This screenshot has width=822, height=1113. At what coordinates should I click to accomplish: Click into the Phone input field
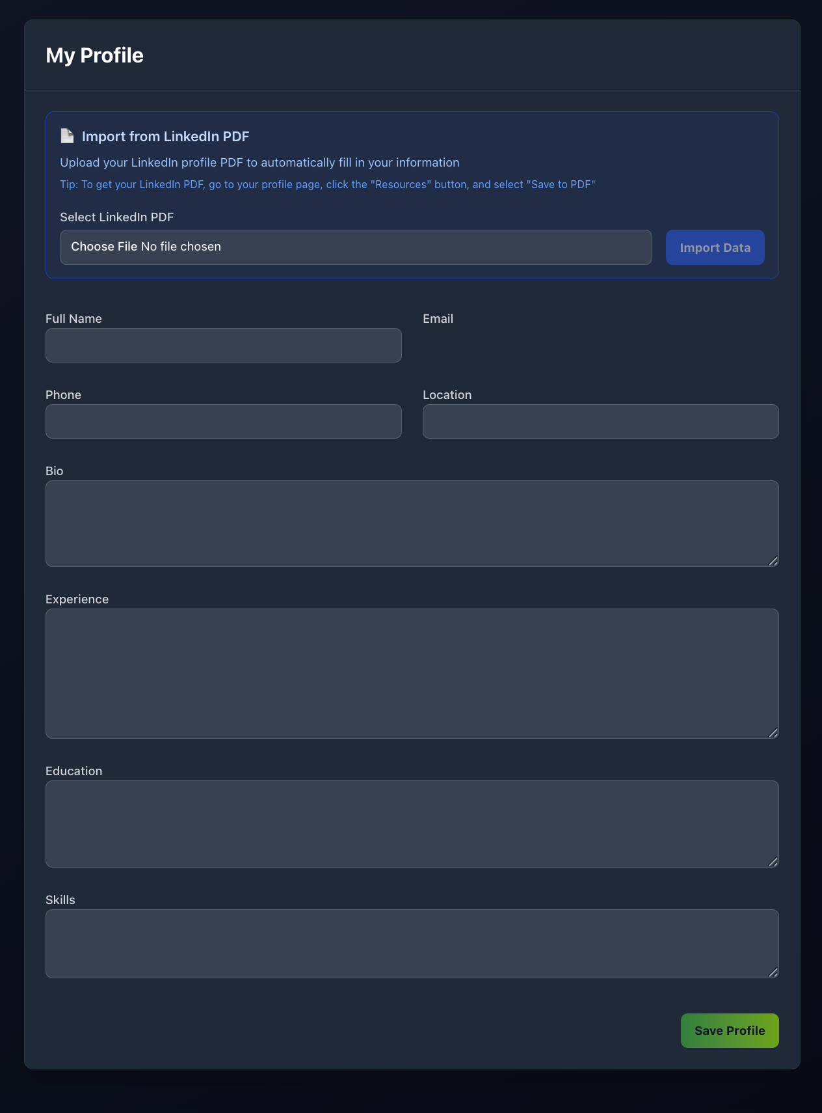click(x=223, y=421)
